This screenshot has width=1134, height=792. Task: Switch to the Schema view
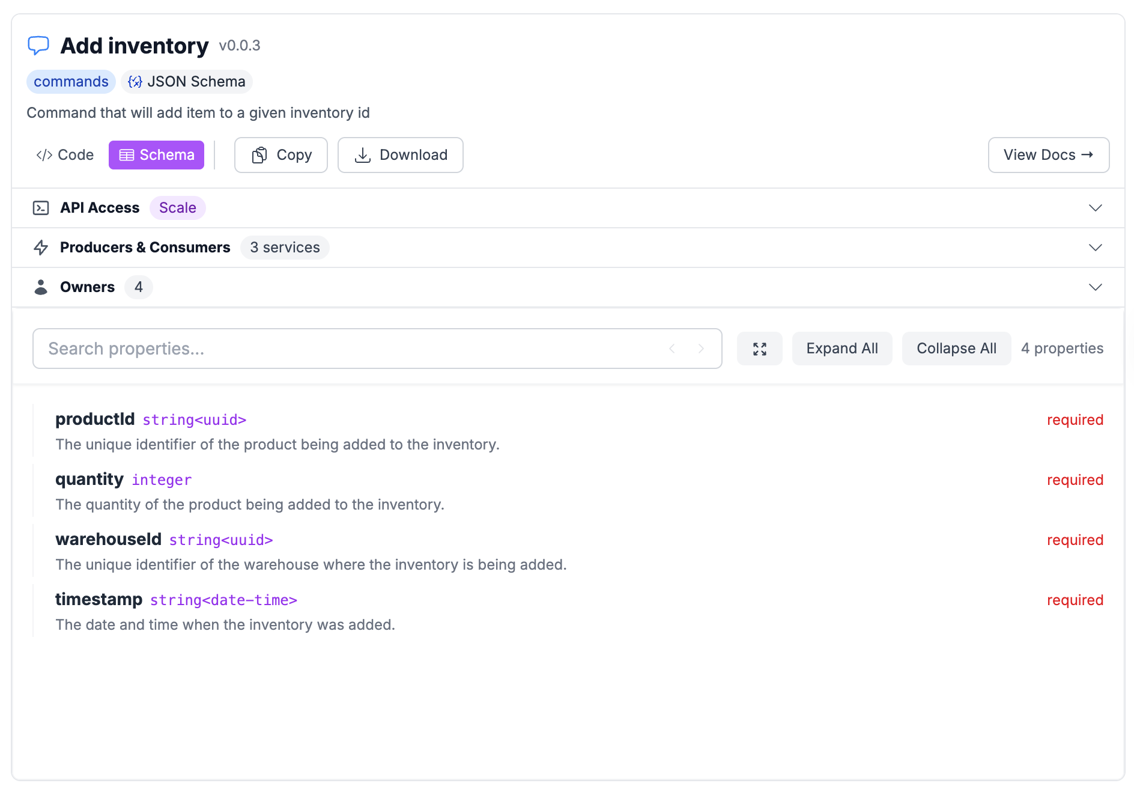pos(156,154)
